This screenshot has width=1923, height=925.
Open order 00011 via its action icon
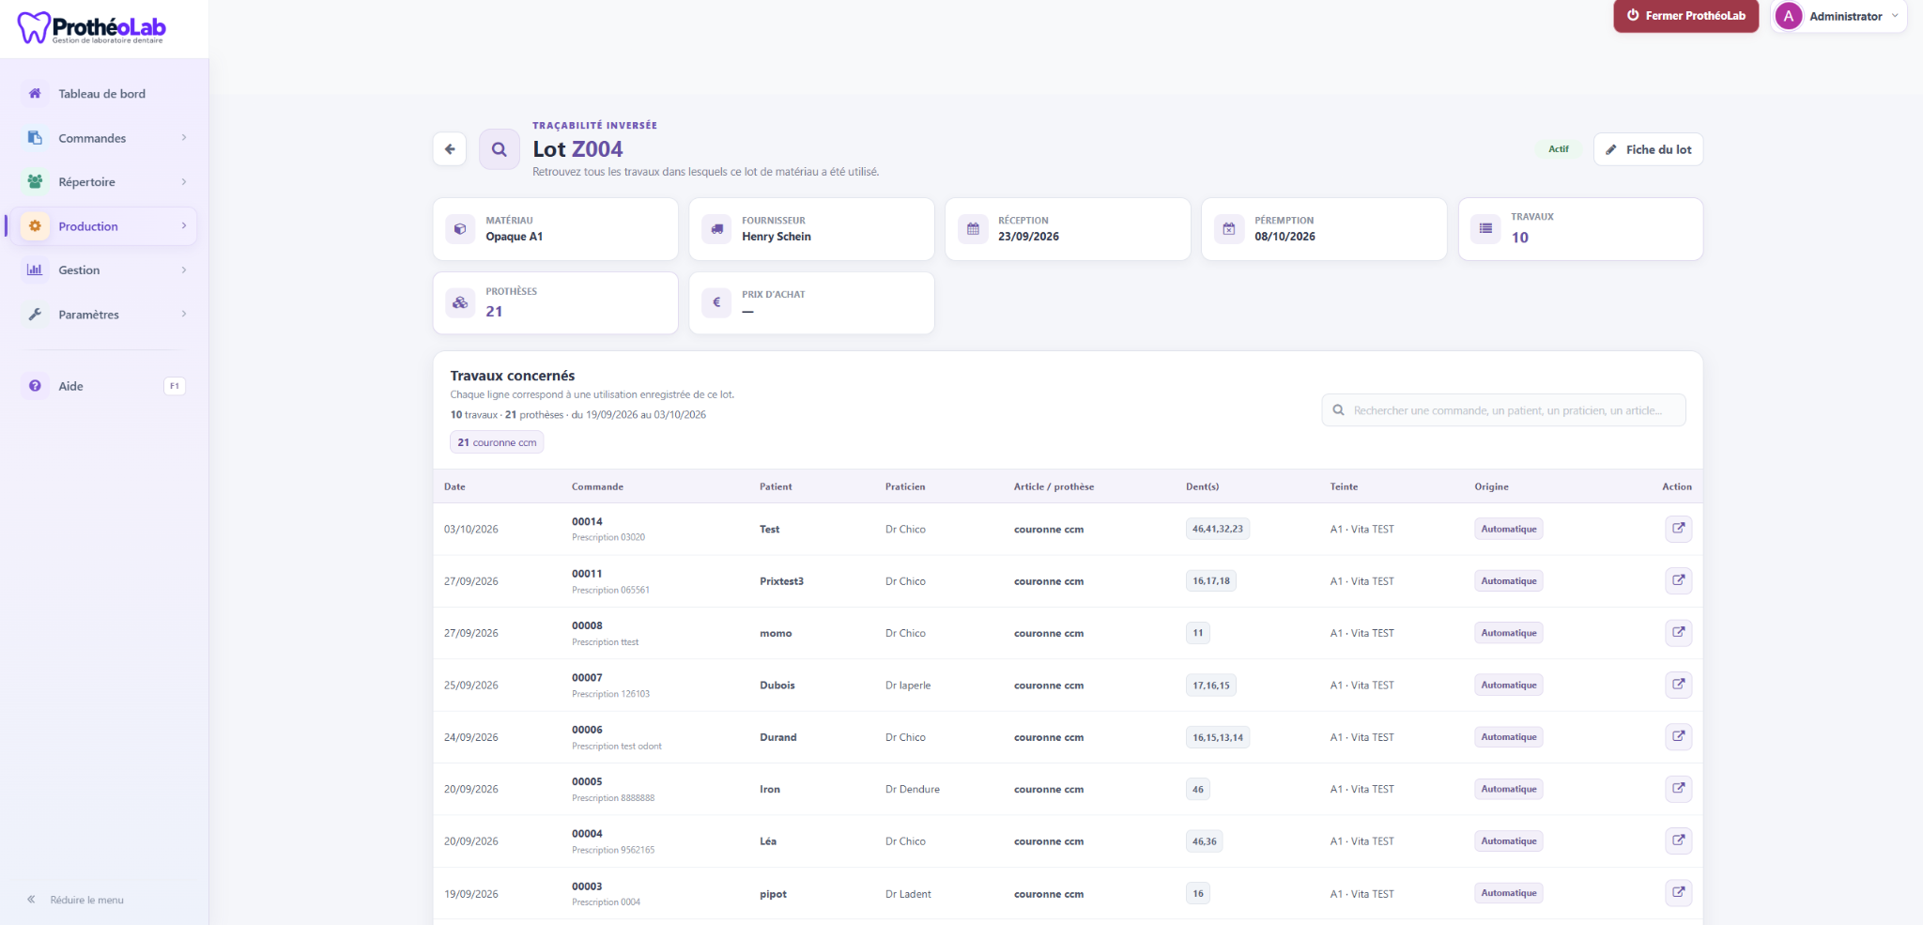coord(1678,580)
